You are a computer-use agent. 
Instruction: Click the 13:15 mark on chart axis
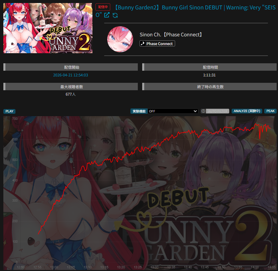pyautogui.click(x=104, y=267)
